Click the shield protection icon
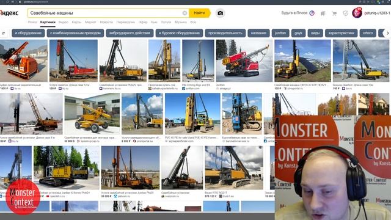 [x=345, y=13]
